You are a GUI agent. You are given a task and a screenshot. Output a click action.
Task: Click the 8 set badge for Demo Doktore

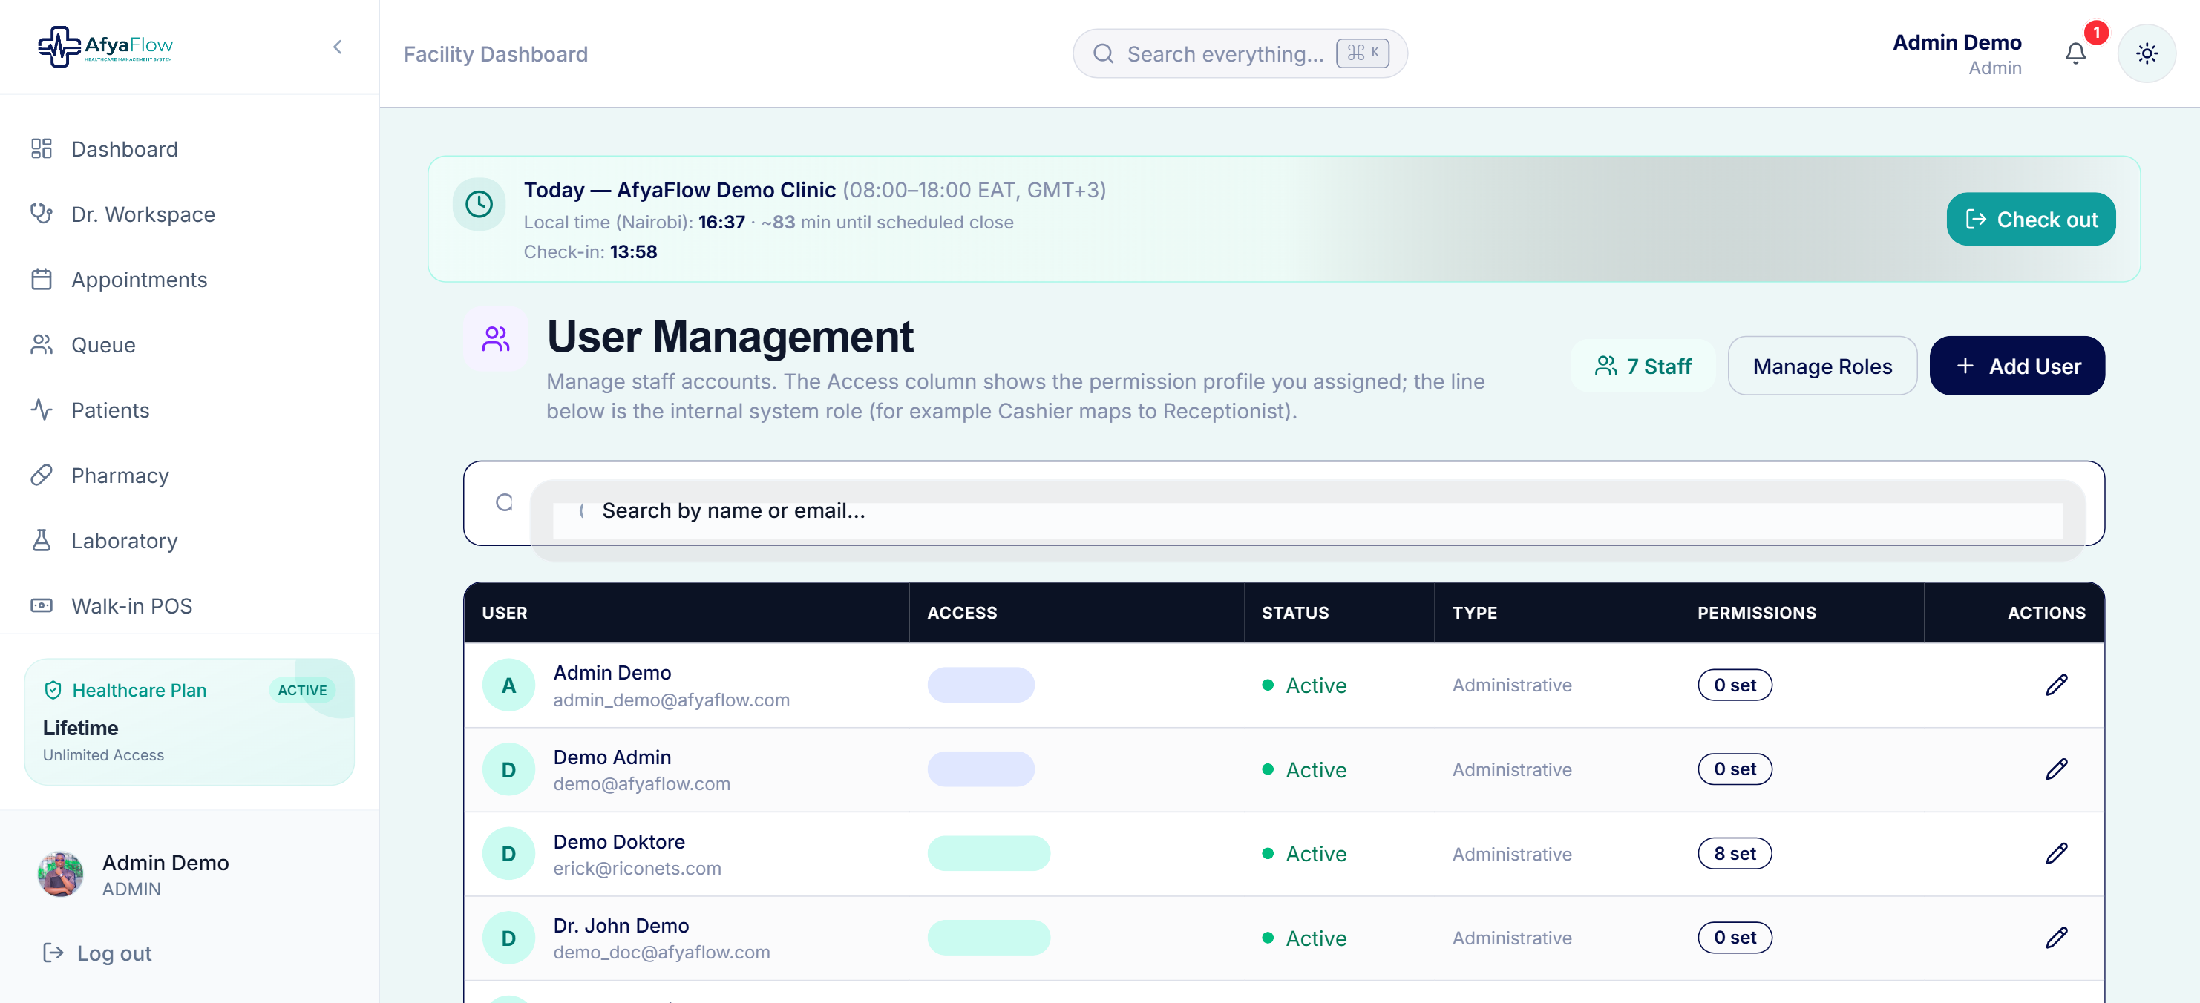[1735, 854]
